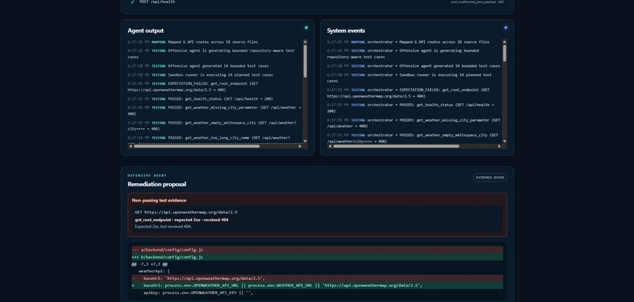
Task: Click the Remediation proposal heading
Action: tap(157, 184)
